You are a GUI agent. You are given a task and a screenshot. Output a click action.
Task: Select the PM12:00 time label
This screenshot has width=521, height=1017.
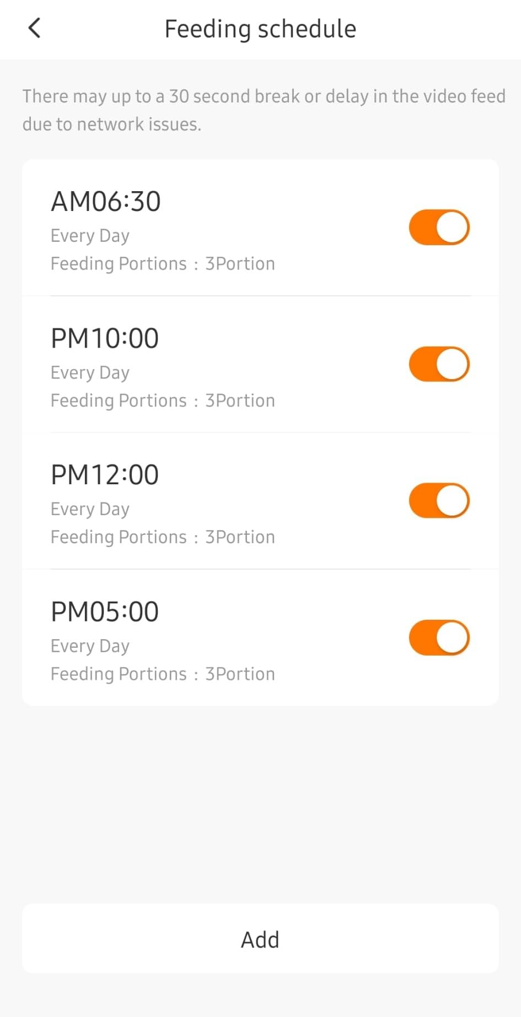click(x=105, y=475)
